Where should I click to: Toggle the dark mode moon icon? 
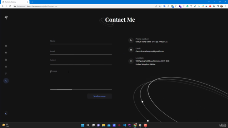6,113
